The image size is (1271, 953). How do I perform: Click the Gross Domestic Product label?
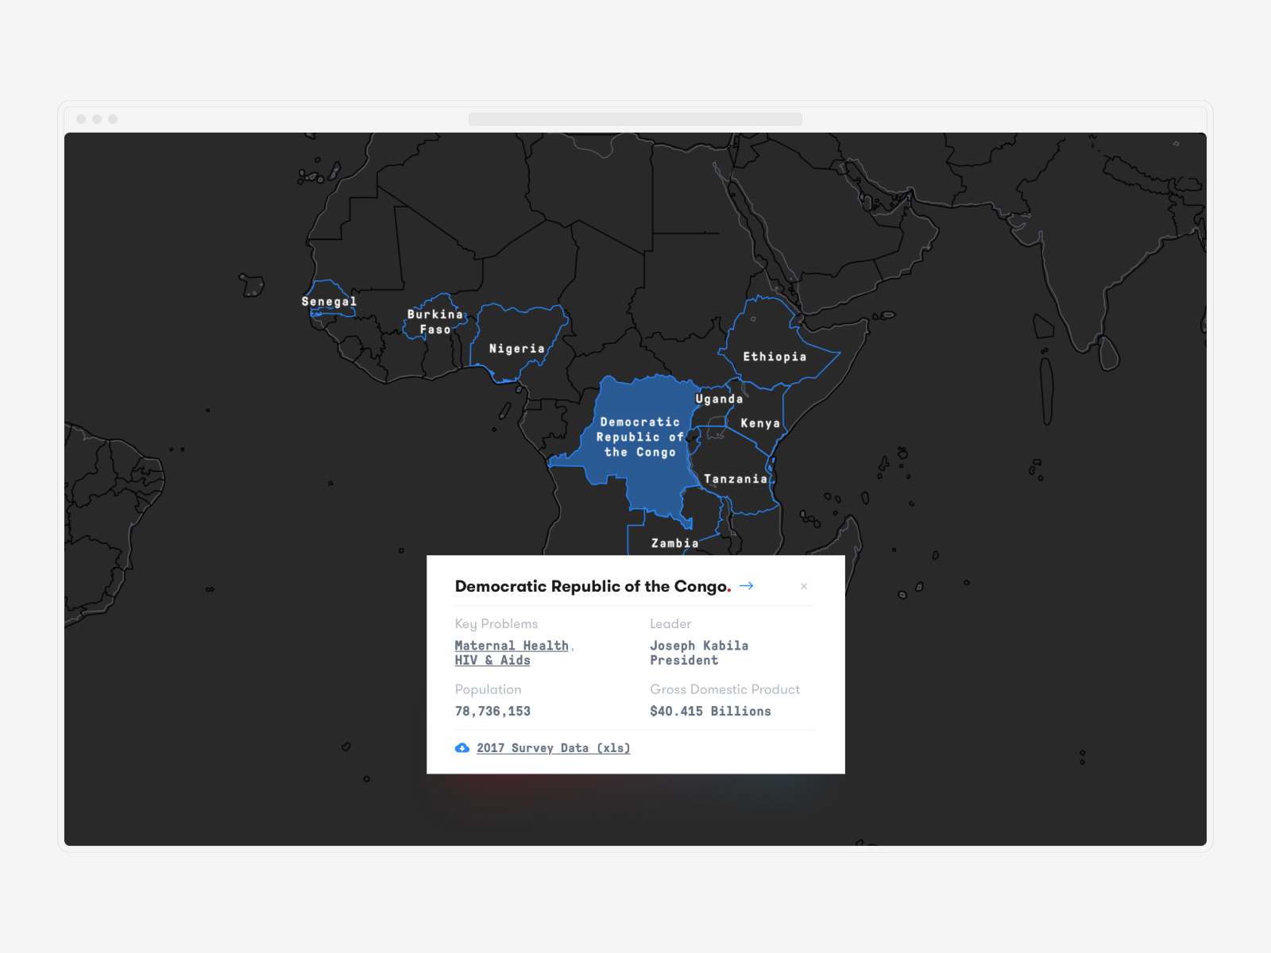(724, 689)
